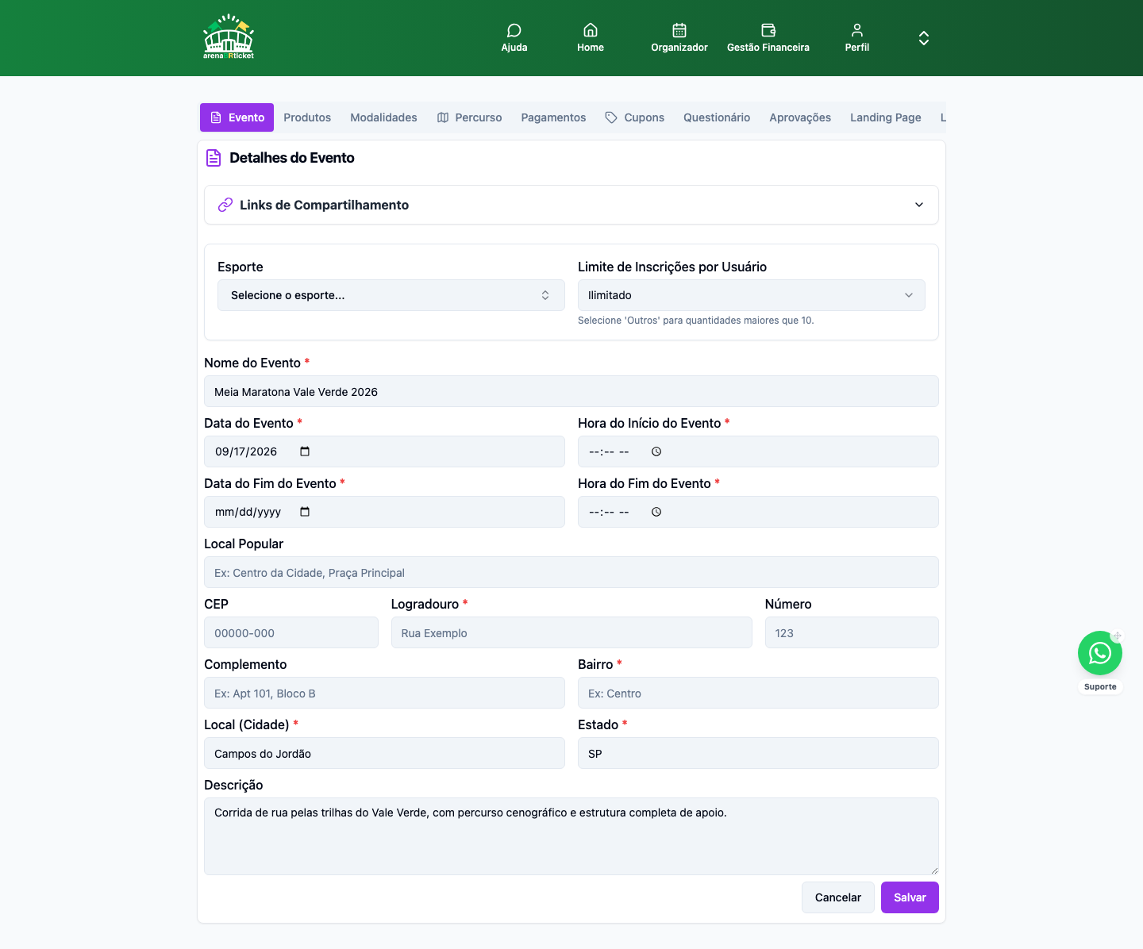
Task: Open Limite de Inscrições Ilimitado dropdown
Action: pyautogui.click(x=752, y=295)
